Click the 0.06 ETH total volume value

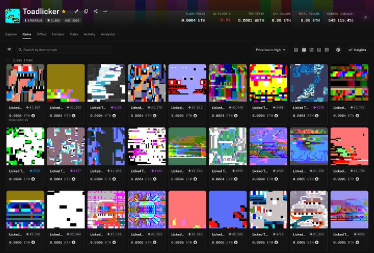click(310, 20)
